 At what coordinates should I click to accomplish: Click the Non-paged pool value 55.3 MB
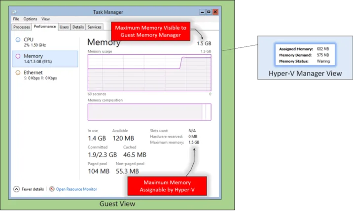click(x=127, y=171)
